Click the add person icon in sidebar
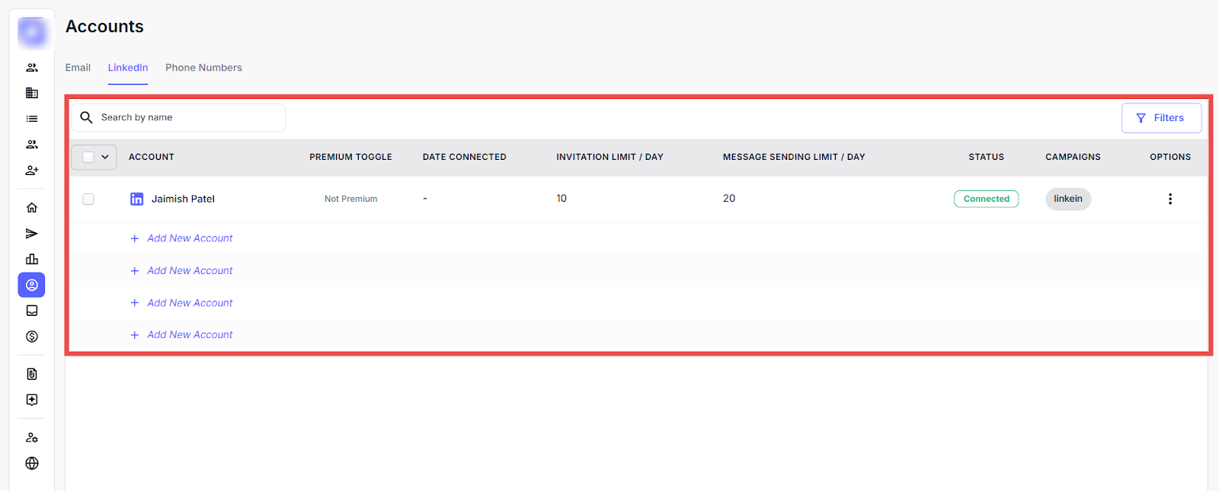Image resolution: width=1219 pixels, height=491 pixels. pyautogui.click(x=32, y=171)
